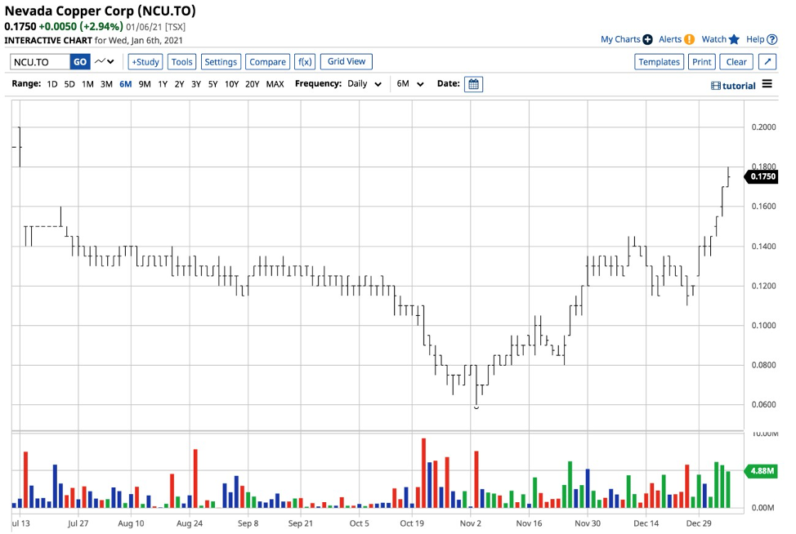
Task: Click the Dec 29 date axis label
Action: (699, 523)
